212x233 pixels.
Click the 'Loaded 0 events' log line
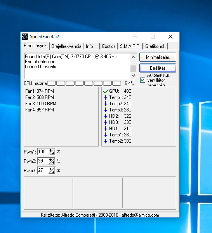click(40, 67)
